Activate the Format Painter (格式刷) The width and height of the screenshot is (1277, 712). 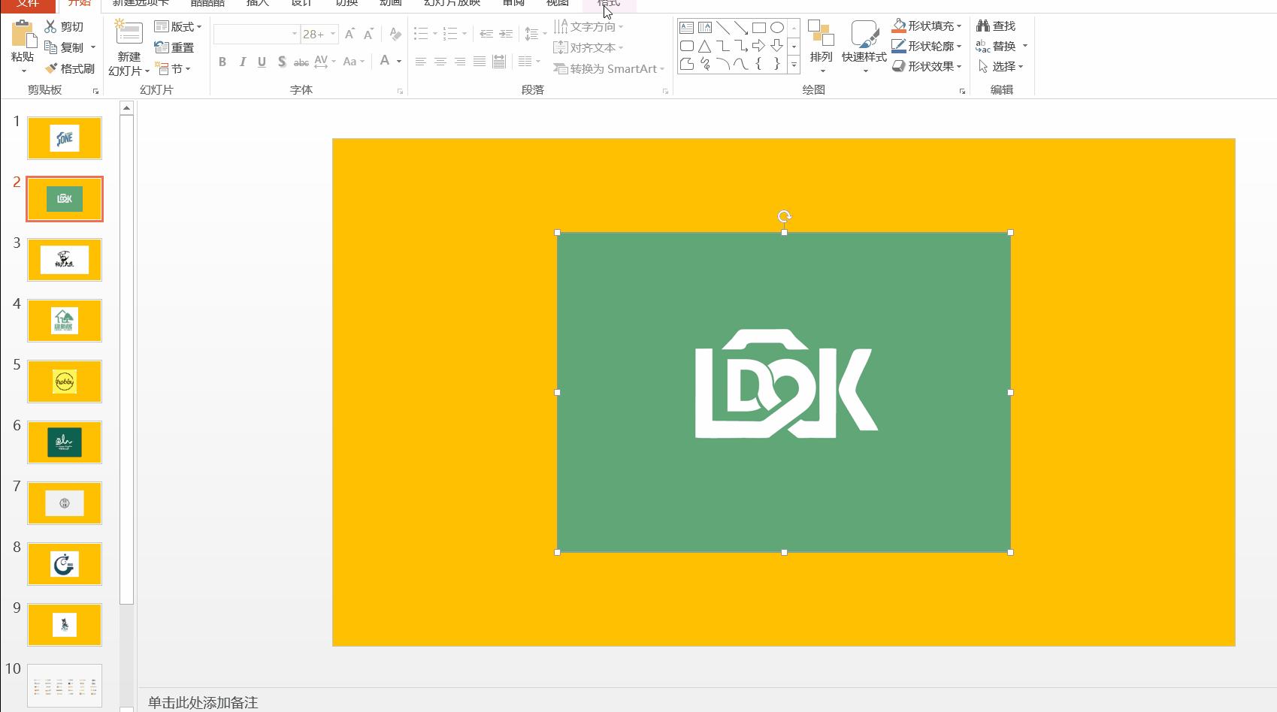(69, 68)
